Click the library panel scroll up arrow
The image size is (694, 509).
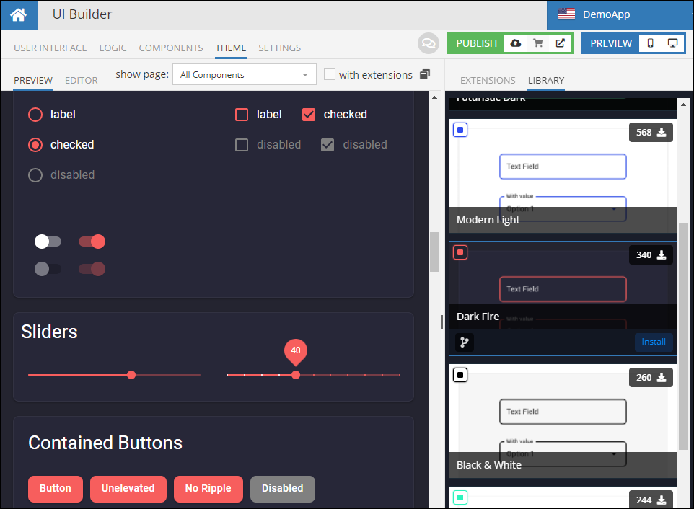[x=683, y=105]
